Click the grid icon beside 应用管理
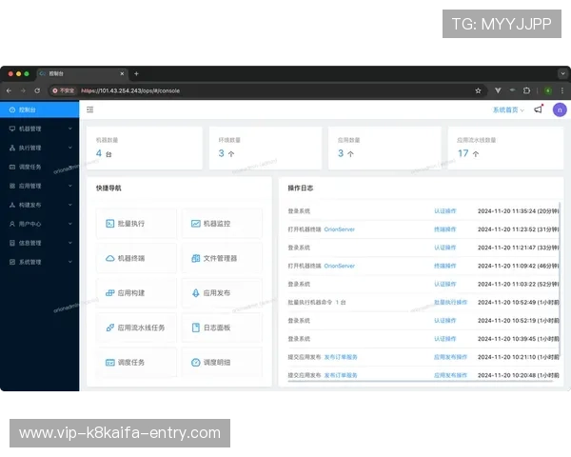Viewport: 571px width, 457px height. pyautogui.click(x=12, y=186)
